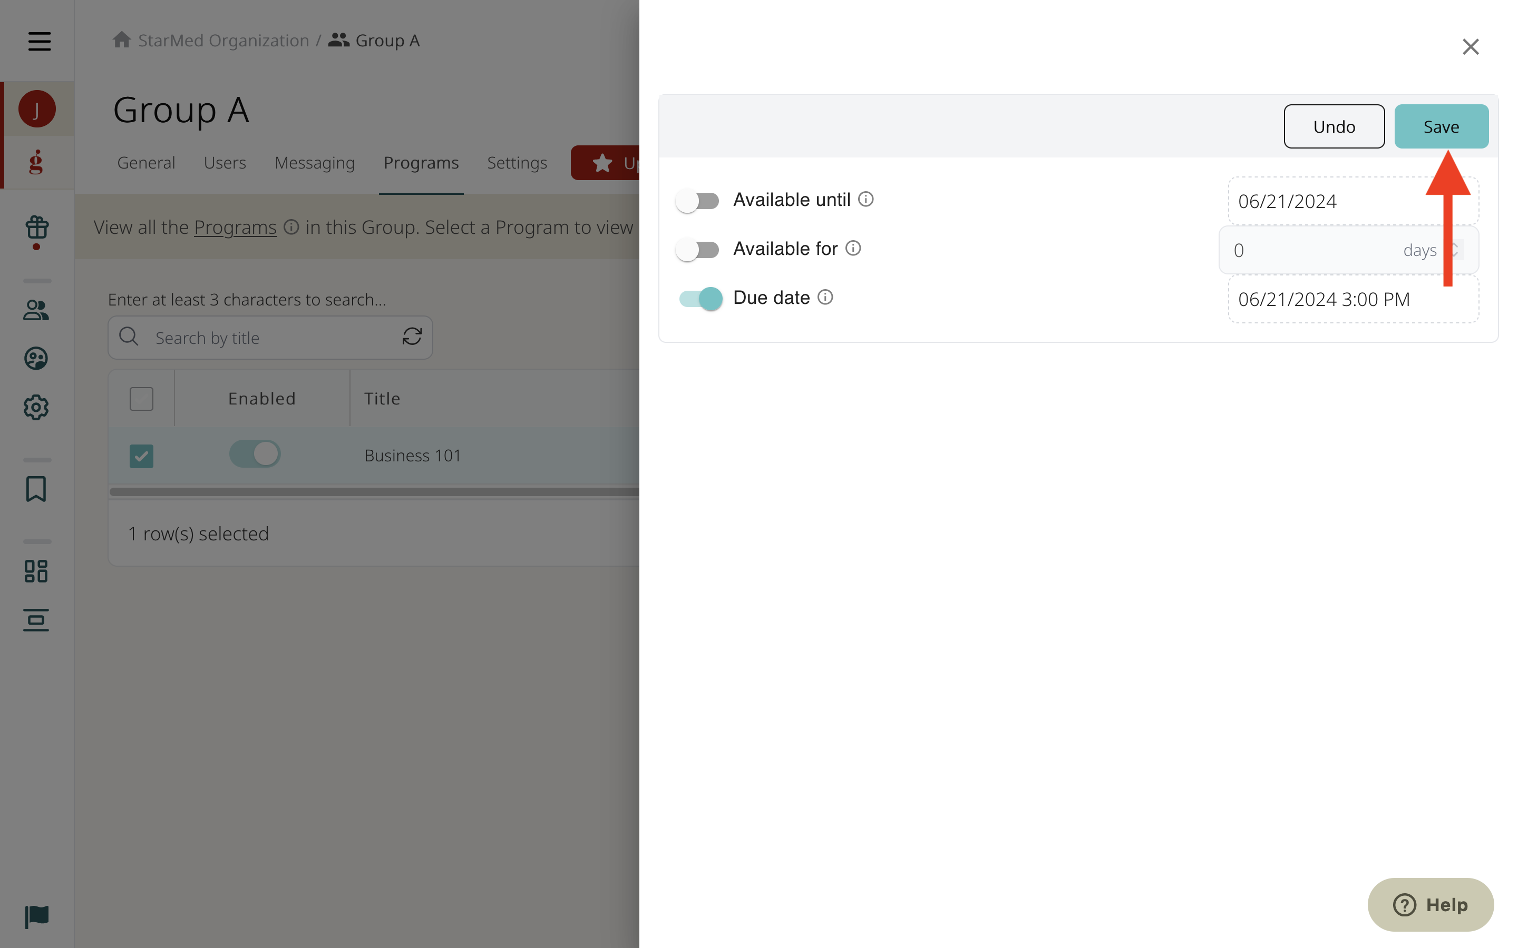Click the Undo button
Viewport: 1518px width, 948px height.
coord(1334,126)
